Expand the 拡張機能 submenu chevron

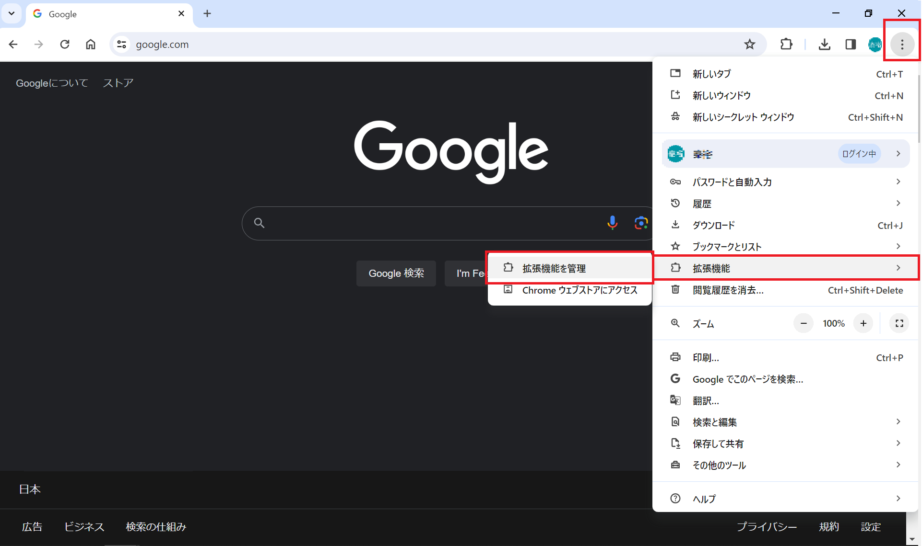click(x=898, y=268)
